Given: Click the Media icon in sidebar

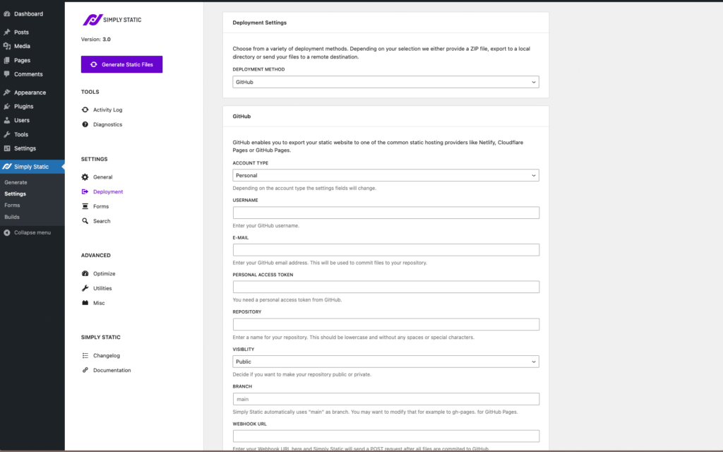Looking at the screenshot, I should pyautogui.click(x=7, y=46).
